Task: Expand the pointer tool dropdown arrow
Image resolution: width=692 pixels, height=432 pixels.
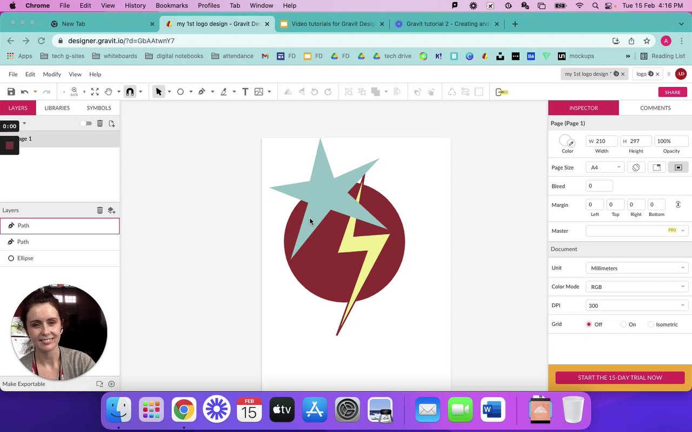Action: (x=169, y=92)
